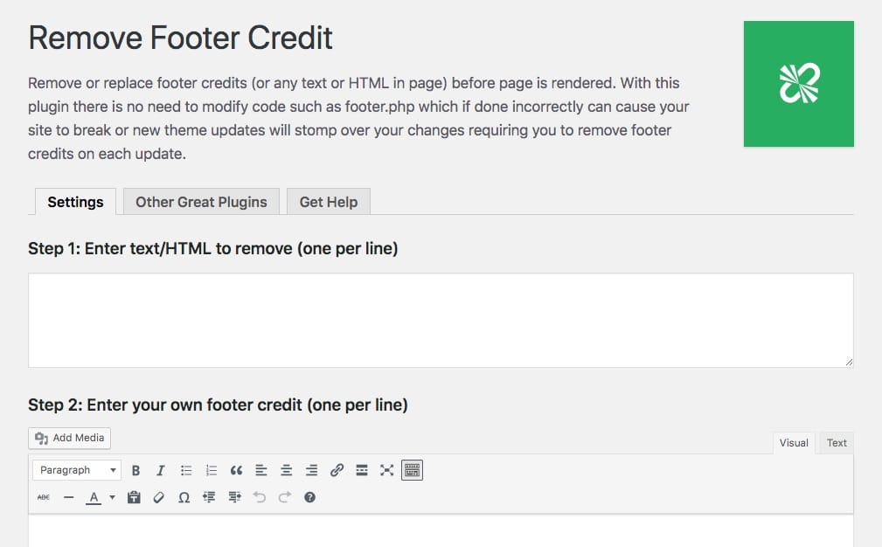Image resolution: width=882 pixels, height=547 pixels.
Task: Insert a blockquote
Action: pos(236,470)
